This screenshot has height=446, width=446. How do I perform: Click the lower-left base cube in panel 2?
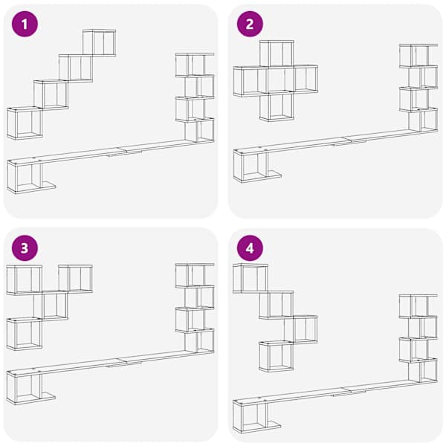click(257, 167)
